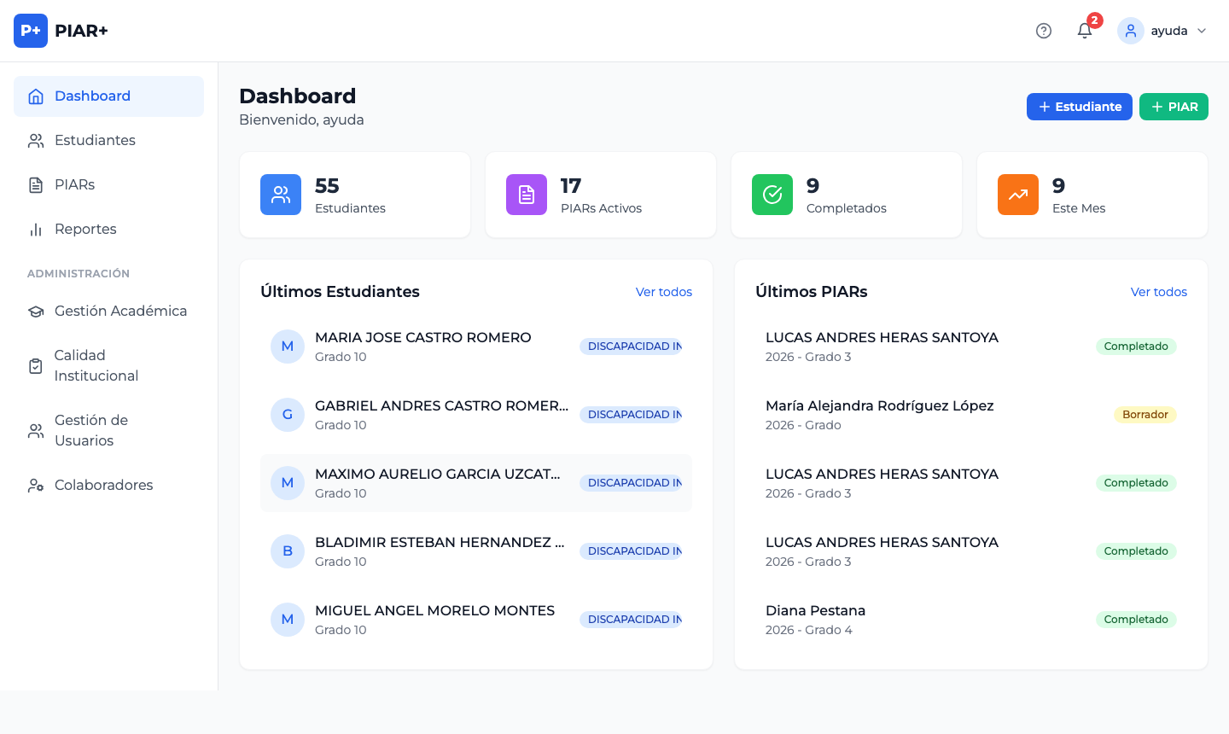Image resolution: width=1229 pixels, height=734 pixels.
Task: Click the green + PIAR button
Action: [x=1174, y=107]
